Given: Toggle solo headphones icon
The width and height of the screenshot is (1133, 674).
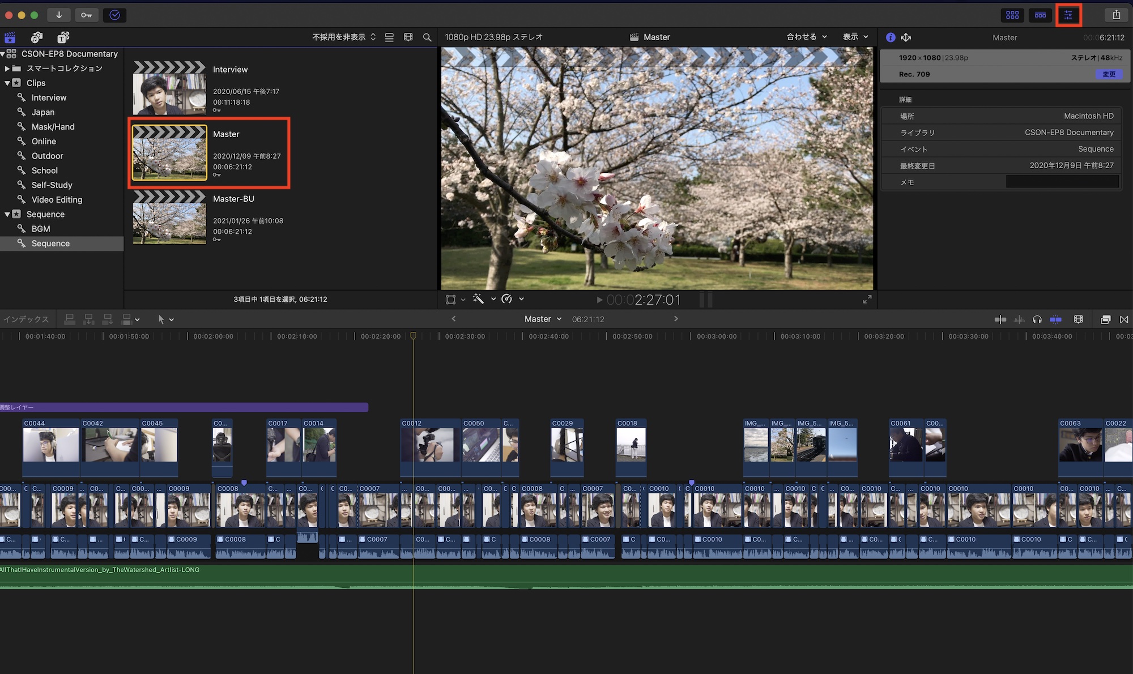Looking at the screenshot, I should (1037, 319).
